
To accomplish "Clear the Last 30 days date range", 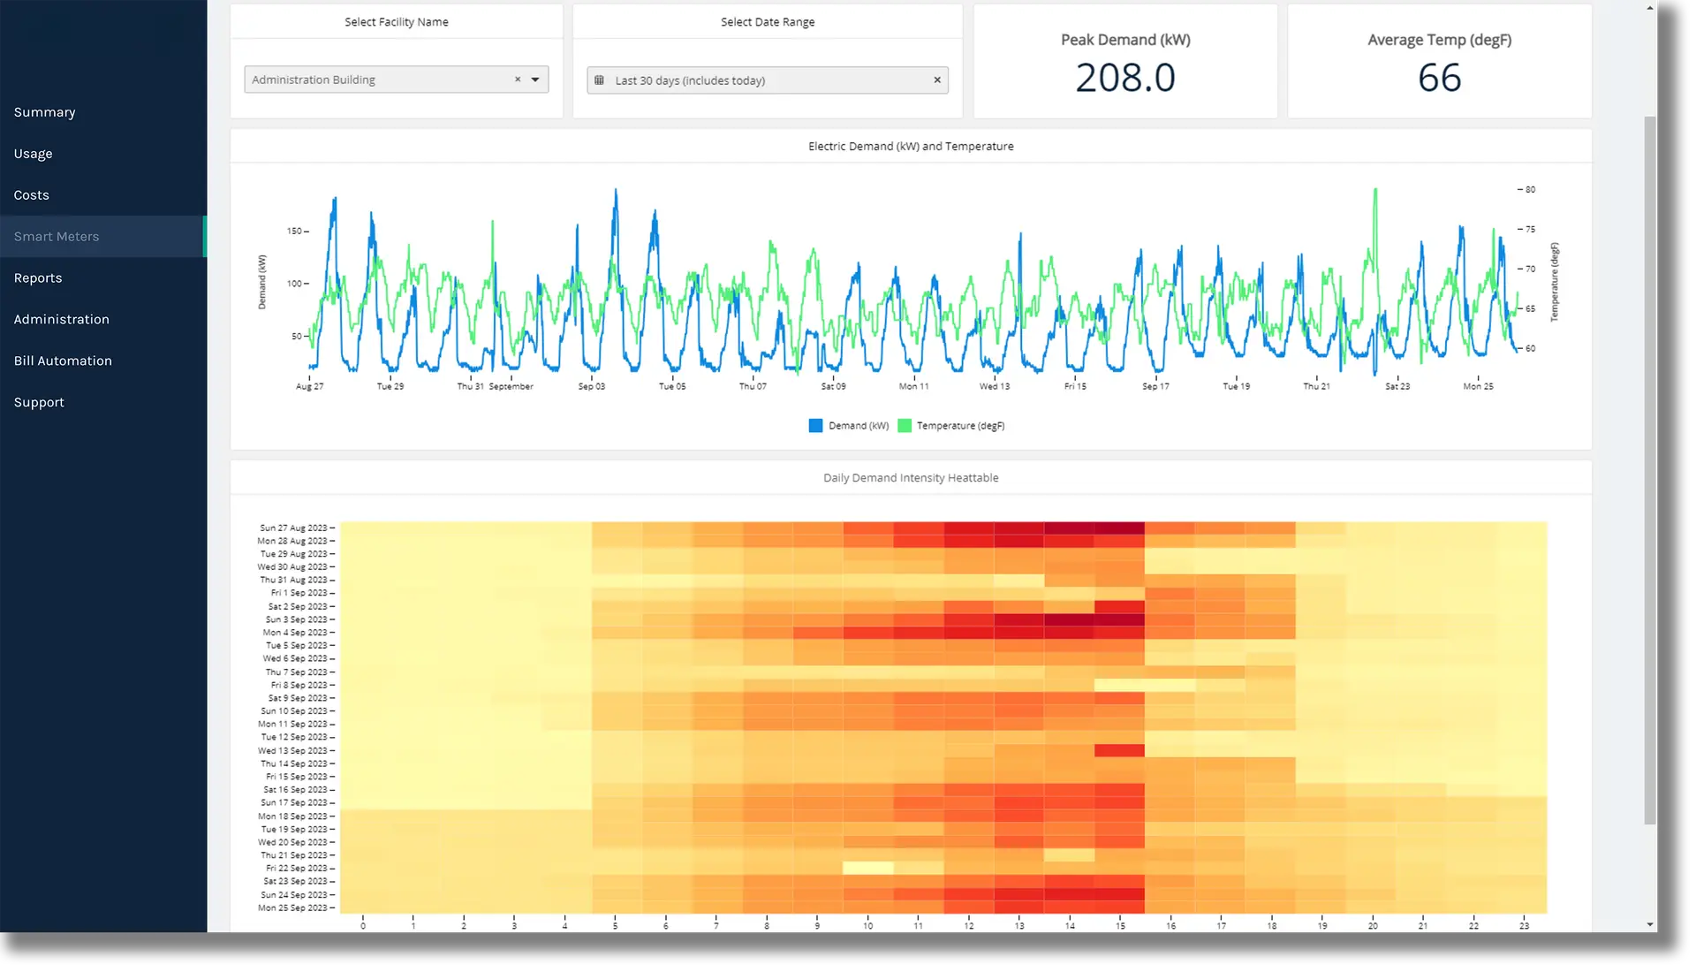I will point(937,80).
